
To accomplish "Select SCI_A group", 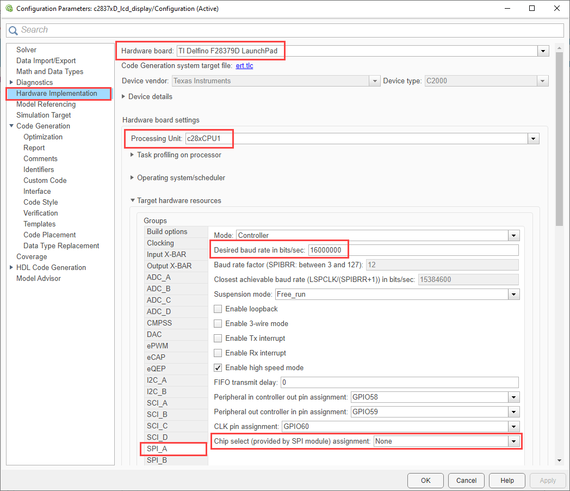I will [x=176, y=403].
